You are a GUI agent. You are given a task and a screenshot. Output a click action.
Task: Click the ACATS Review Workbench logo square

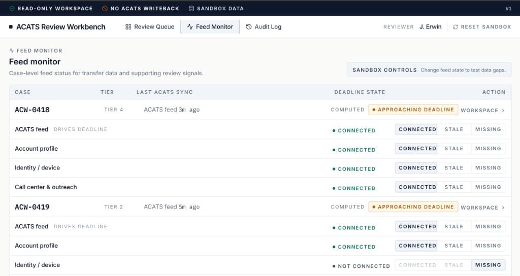(11, 27)
